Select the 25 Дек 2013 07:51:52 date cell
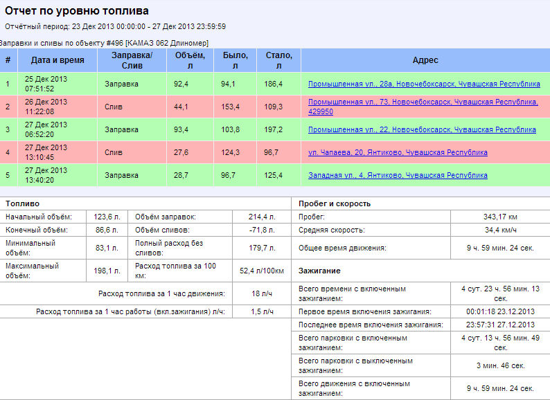The image size is (550, 400). [46, 84]
